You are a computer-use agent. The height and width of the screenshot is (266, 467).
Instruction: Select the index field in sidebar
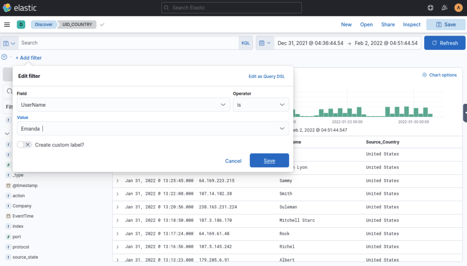18,226
